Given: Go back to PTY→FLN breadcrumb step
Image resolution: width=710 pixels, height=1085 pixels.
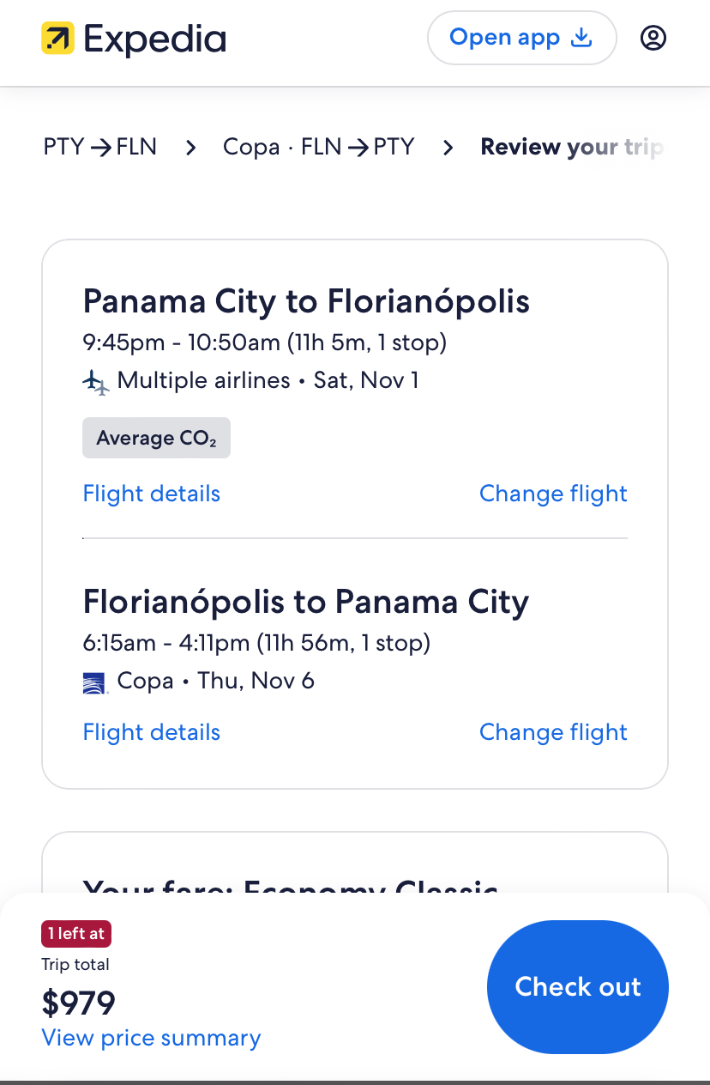Looking at the screenshot, I should tap(100, 147).
